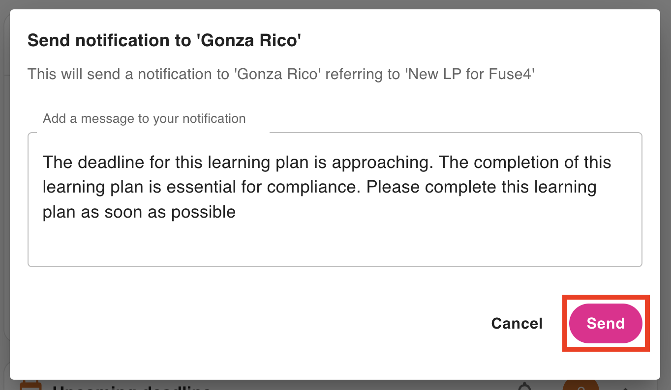Click empty space below the message text
This screenshot has height=390, width=671.
point(335,246)
